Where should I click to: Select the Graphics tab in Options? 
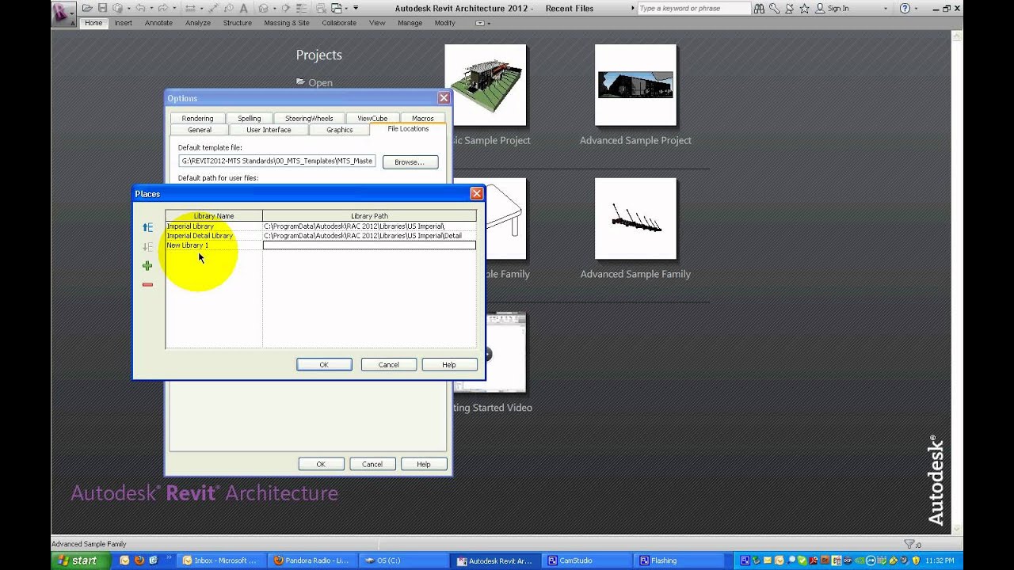tap(340, 130)
